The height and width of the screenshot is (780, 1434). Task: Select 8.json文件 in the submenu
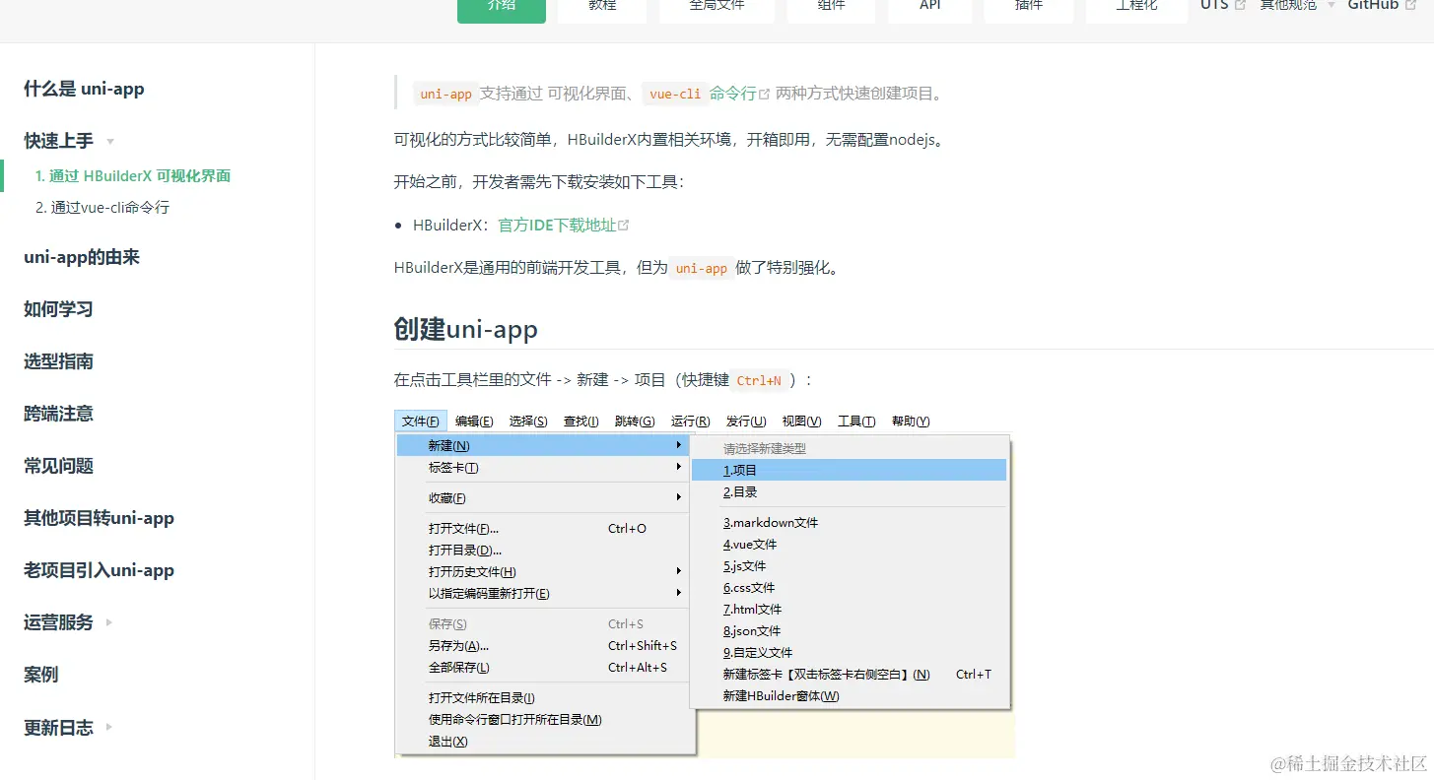850,631
